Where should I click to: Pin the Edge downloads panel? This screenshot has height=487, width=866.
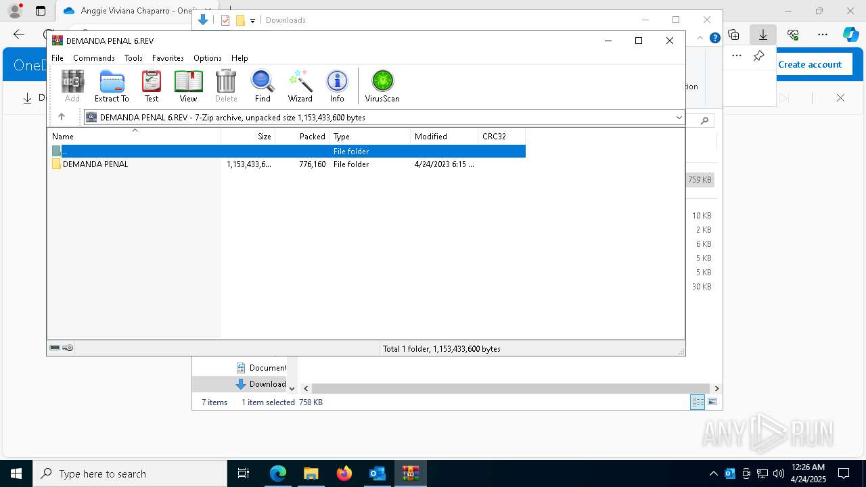click(x=759, y=56)
